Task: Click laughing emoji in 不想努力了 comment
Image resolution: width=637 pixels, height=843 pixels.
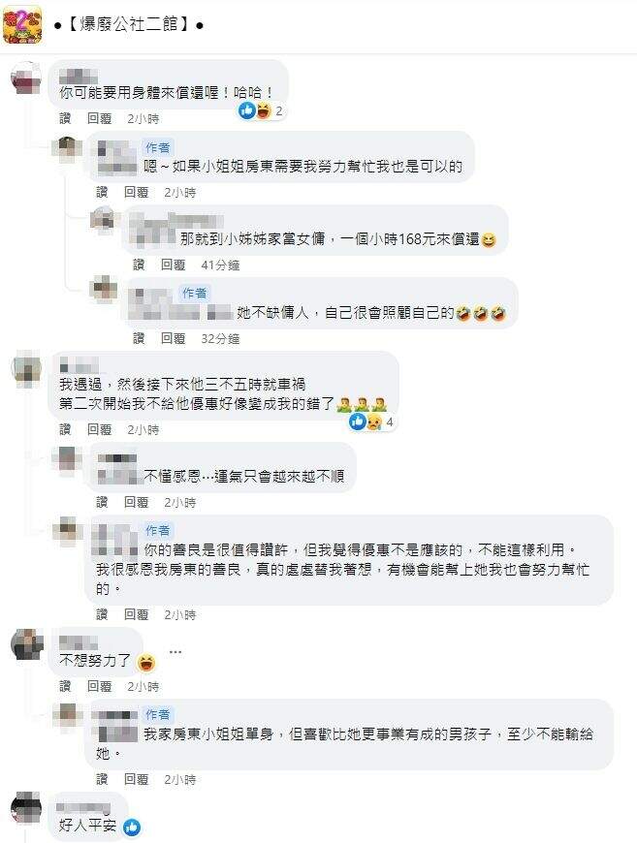Action: (145, 663)
